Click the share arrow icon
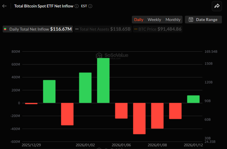227x149 pixels. point(217,6)
